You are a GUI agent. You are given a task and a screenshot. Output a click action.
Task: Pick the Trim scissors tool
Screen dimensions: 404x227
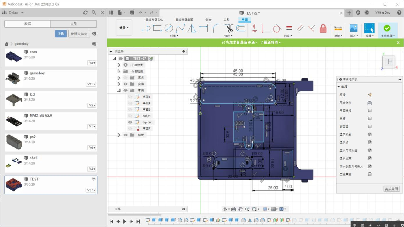(229, 28)
